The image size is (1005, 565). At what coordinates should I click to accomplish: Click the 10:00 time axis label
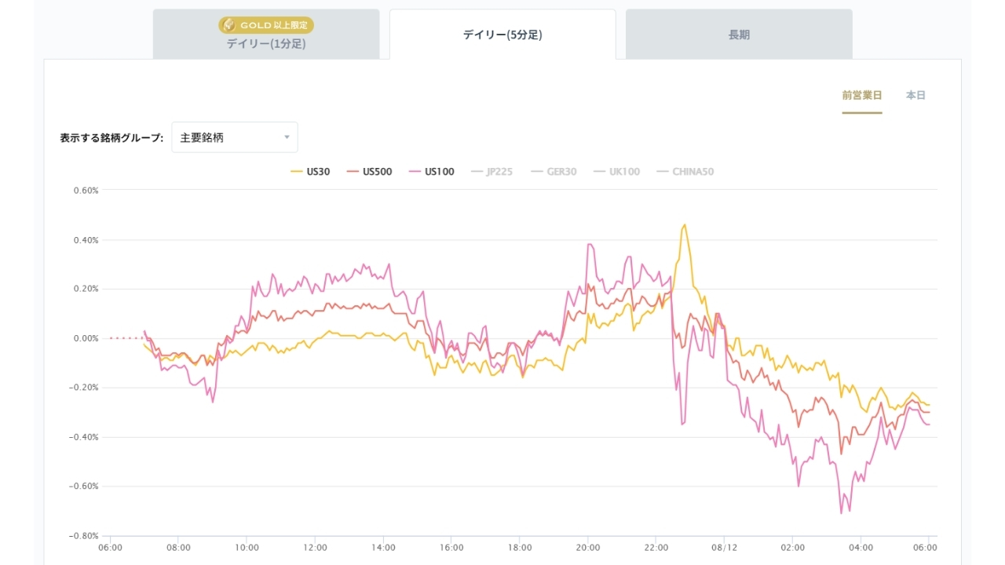click(x=247, y=548)
